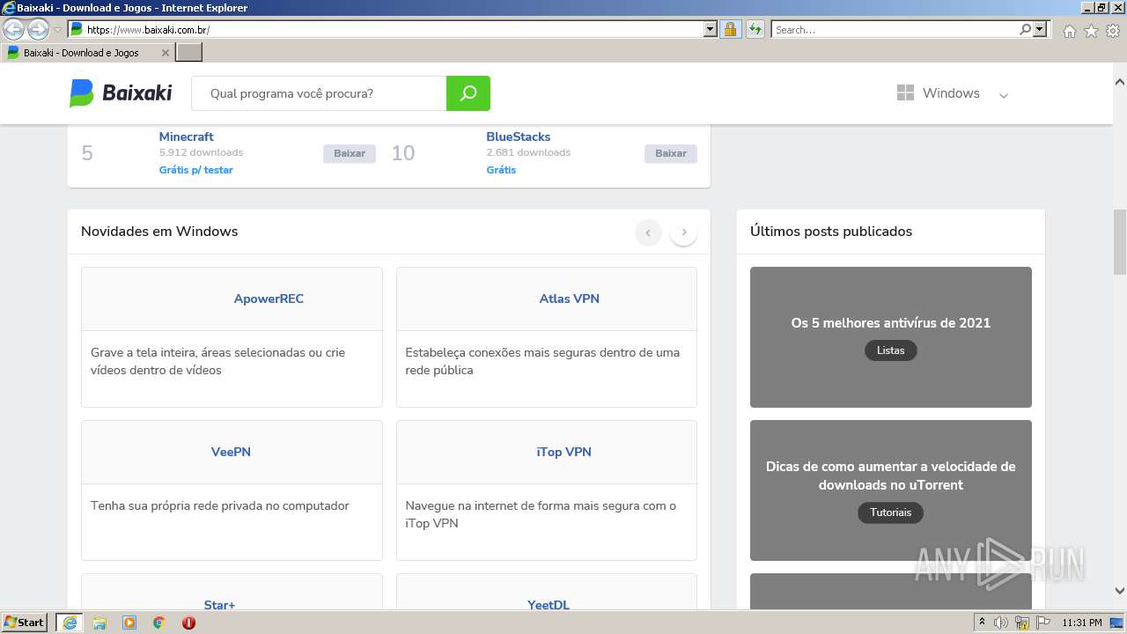Open the uTorrent download speed tips post
This screenshot has height=634, width=1127.
point(891,475)
